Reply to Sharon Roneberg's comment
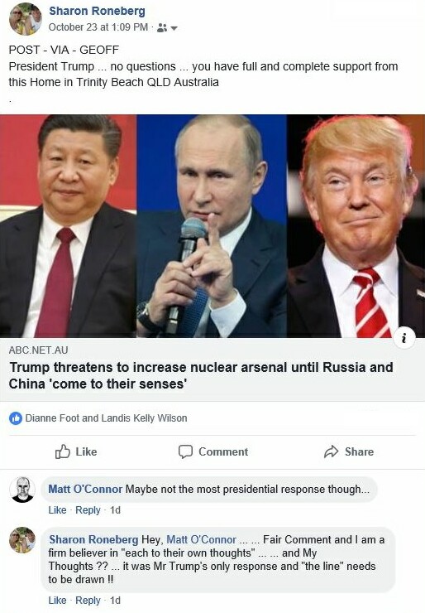Screen dimensions: 425x613 coord(88,600)
